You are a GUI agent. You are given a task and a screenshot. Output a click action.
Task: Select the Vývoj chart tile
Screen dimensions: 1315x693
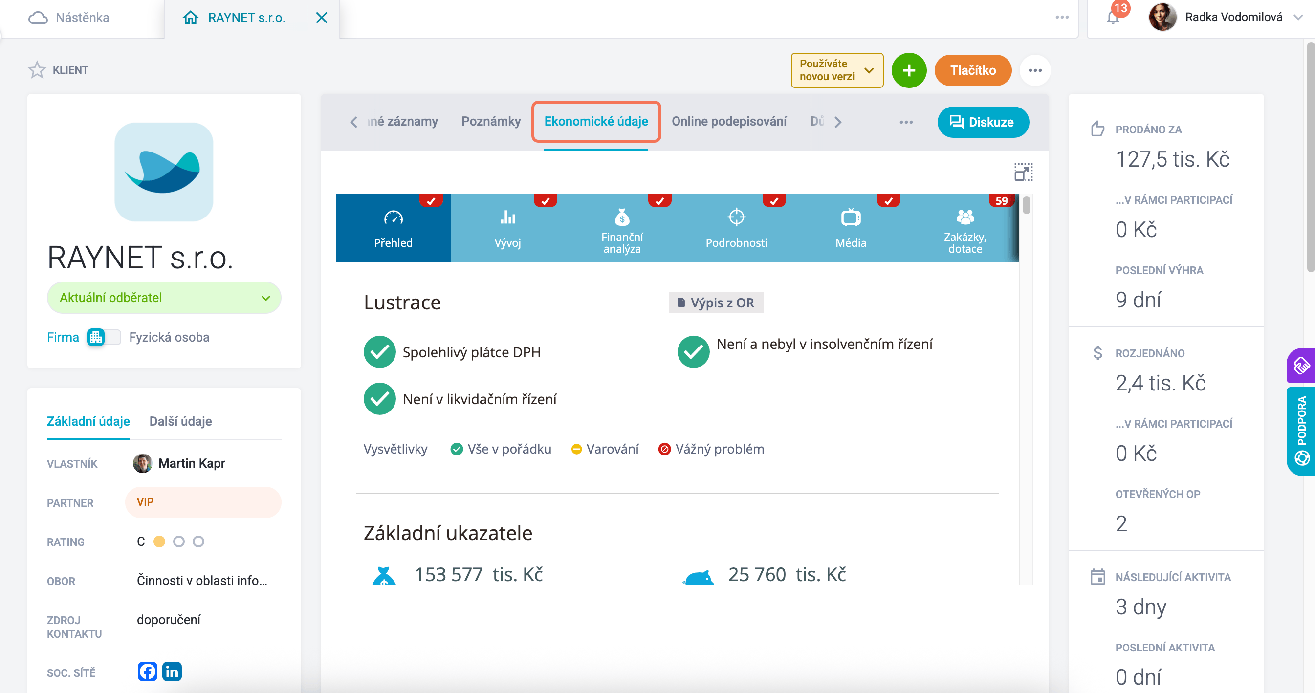pyautogui.click(x=507, y=228)
